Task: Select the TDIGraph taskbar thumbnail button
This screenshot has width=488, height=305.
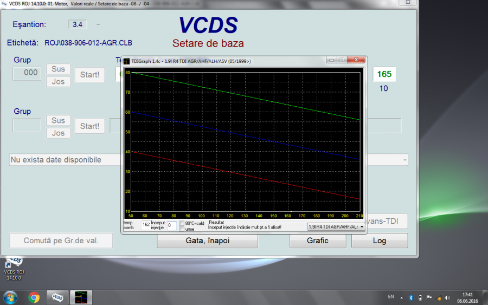Action: point(81,297)
